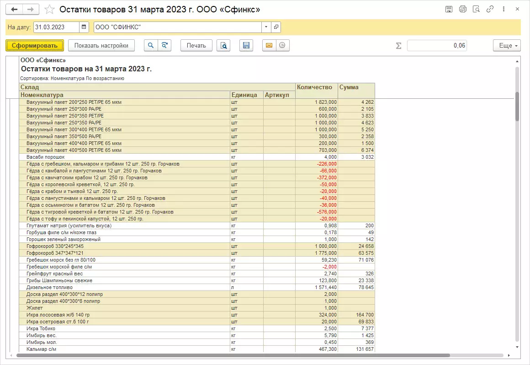Click Показать настройки button
The image size is (530, 365).
(101, 45)
